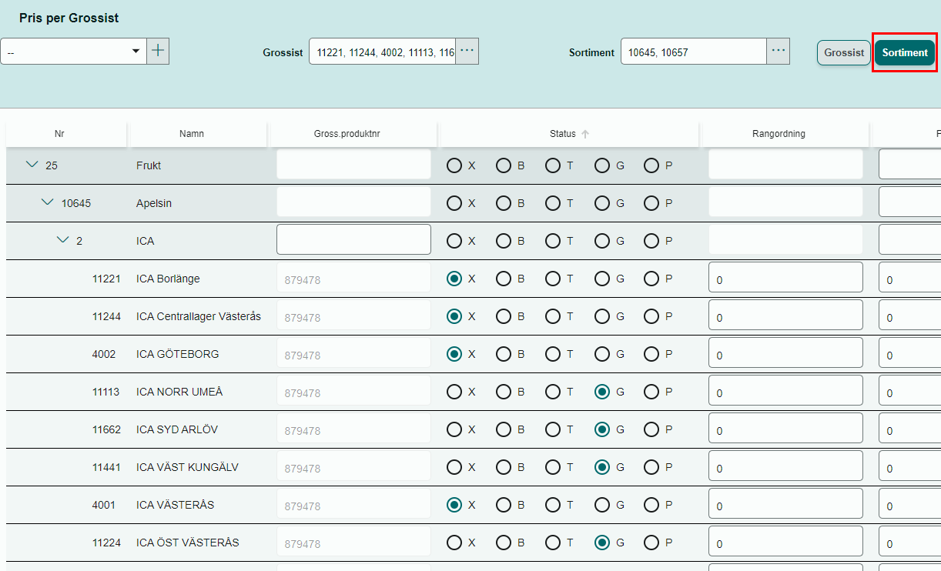Select status G for the ICA group row
This screenshot has width=941, height=571.
point(602,240)
